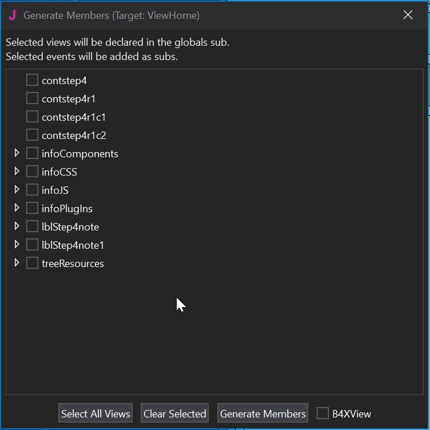Image resolution: width=430 pixels, height=430 pixels.
Task: Click the contstep4r1c1 item label
Action: point(74,117)
